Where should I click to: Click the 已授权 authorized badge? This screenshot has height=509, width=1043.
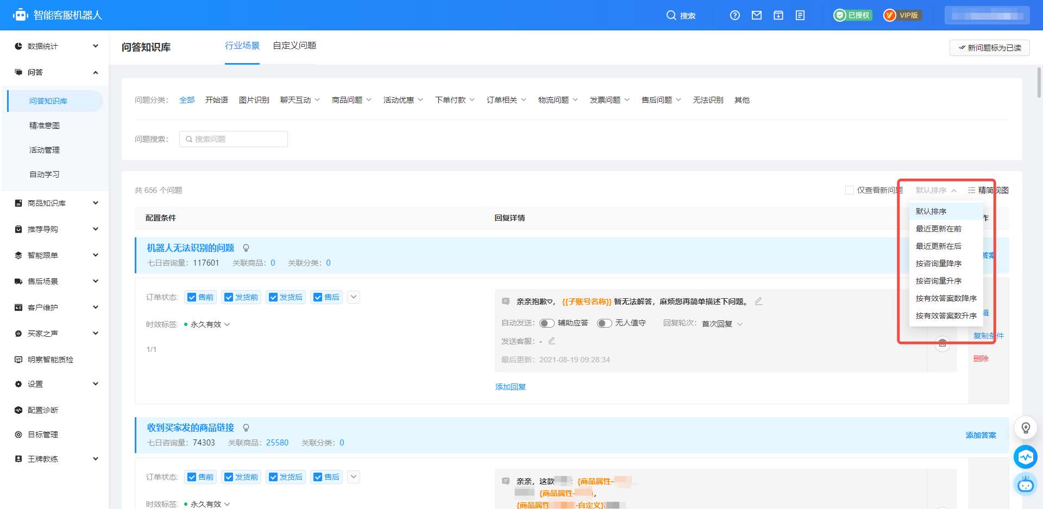coord(853,15)
